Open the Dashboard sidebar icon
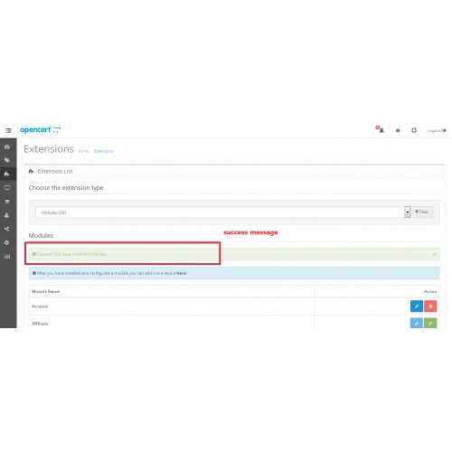 pyautogui.click(x=7, y=146)
